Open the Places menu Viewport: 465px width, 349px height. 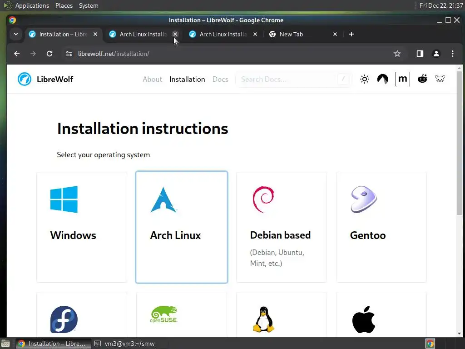(x=64, y=5)
